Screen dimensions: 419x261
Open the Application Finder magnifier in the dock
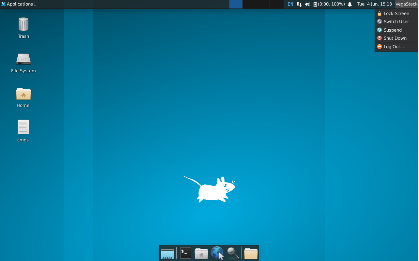(233, 253)
